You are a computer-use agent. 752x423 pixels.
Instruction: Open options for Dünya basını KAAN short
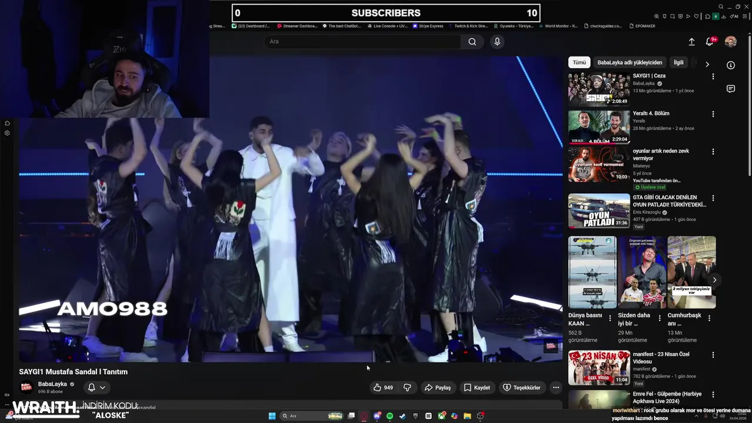(610, 318)
